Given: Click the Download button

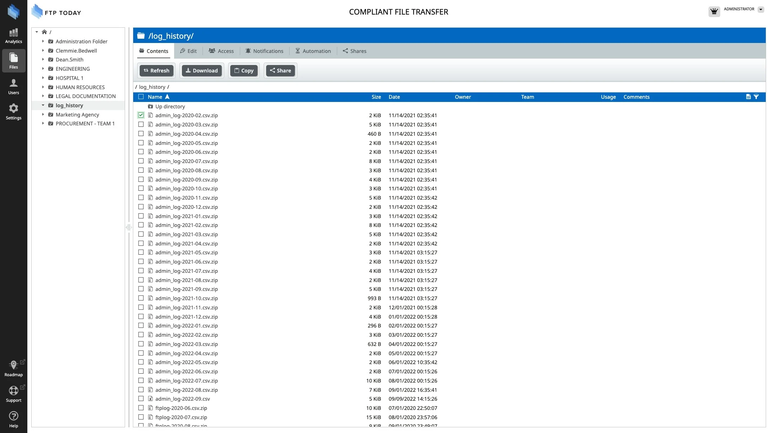Looking at the screenshot, I should [x=201, y=70].
